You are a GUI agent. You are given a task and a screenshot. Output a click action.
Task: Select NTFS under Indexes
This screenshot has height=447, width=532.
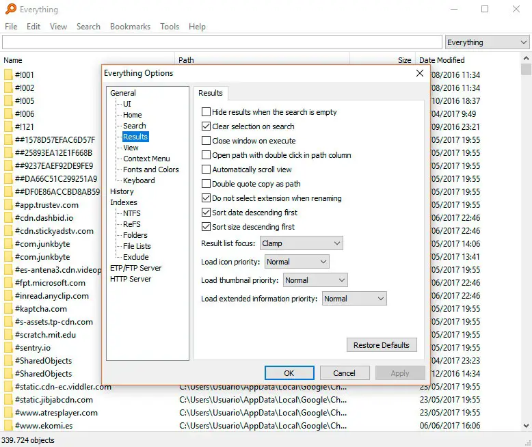coord(132,213)
